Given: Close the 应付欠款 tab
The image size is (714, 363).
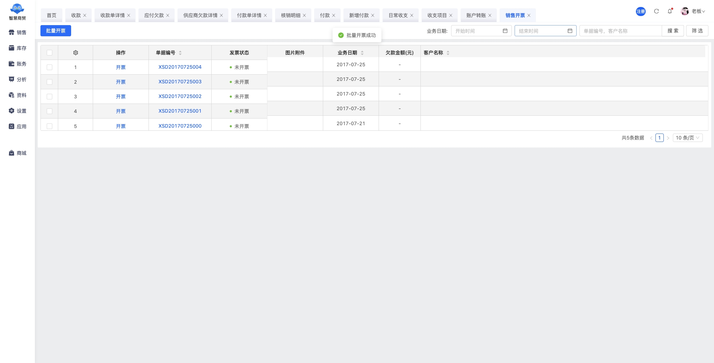Looking at the screenshot, I should tap(168, 15).
